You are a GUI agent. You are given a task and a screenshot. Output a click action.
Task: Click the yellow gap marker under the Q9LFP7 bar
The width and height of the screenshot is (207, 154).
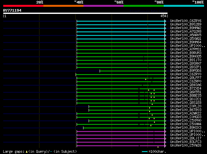click(x=146, y=79)
